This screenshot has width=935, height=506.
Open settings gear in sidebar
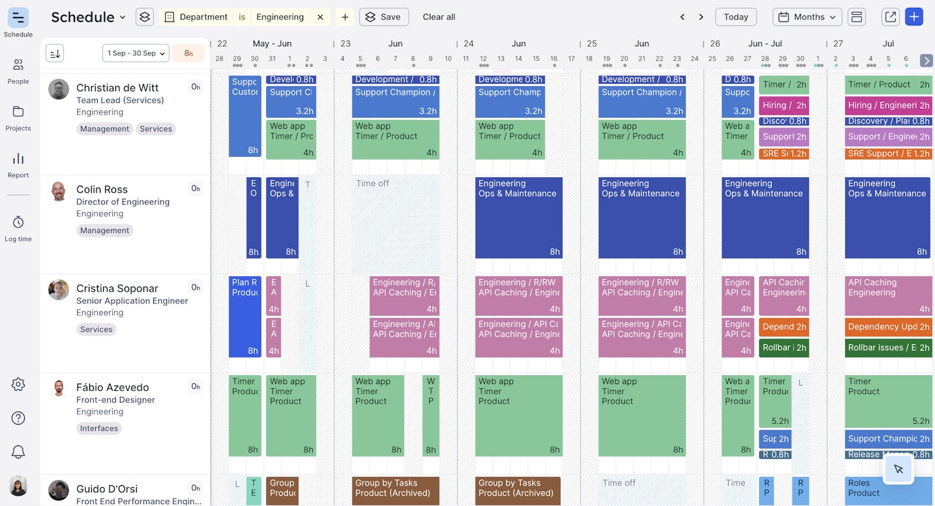click(x=18, y=384)
